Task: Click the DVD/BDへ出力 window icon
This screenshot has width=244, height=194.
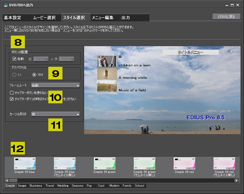Action: point(6,5)
